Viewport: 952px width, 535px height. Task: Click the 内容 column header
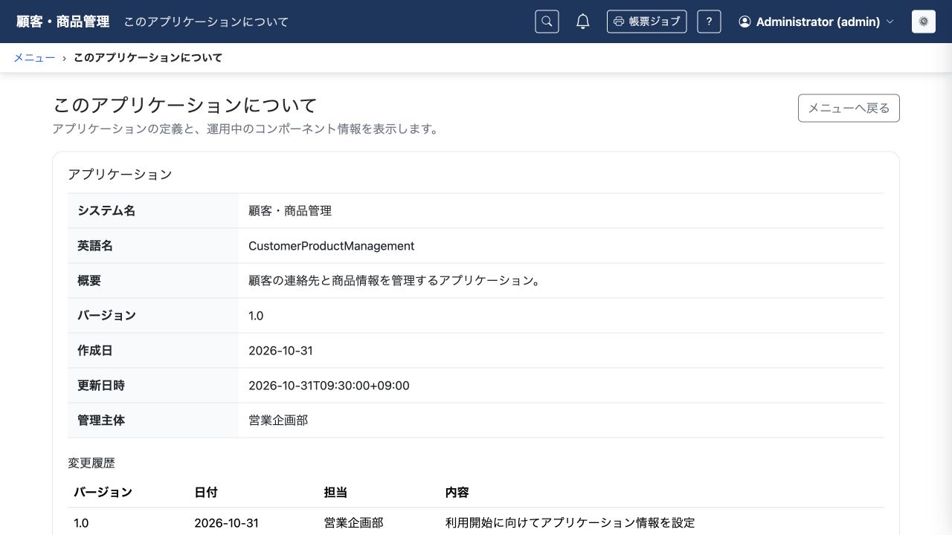click(x=457, y=492)
